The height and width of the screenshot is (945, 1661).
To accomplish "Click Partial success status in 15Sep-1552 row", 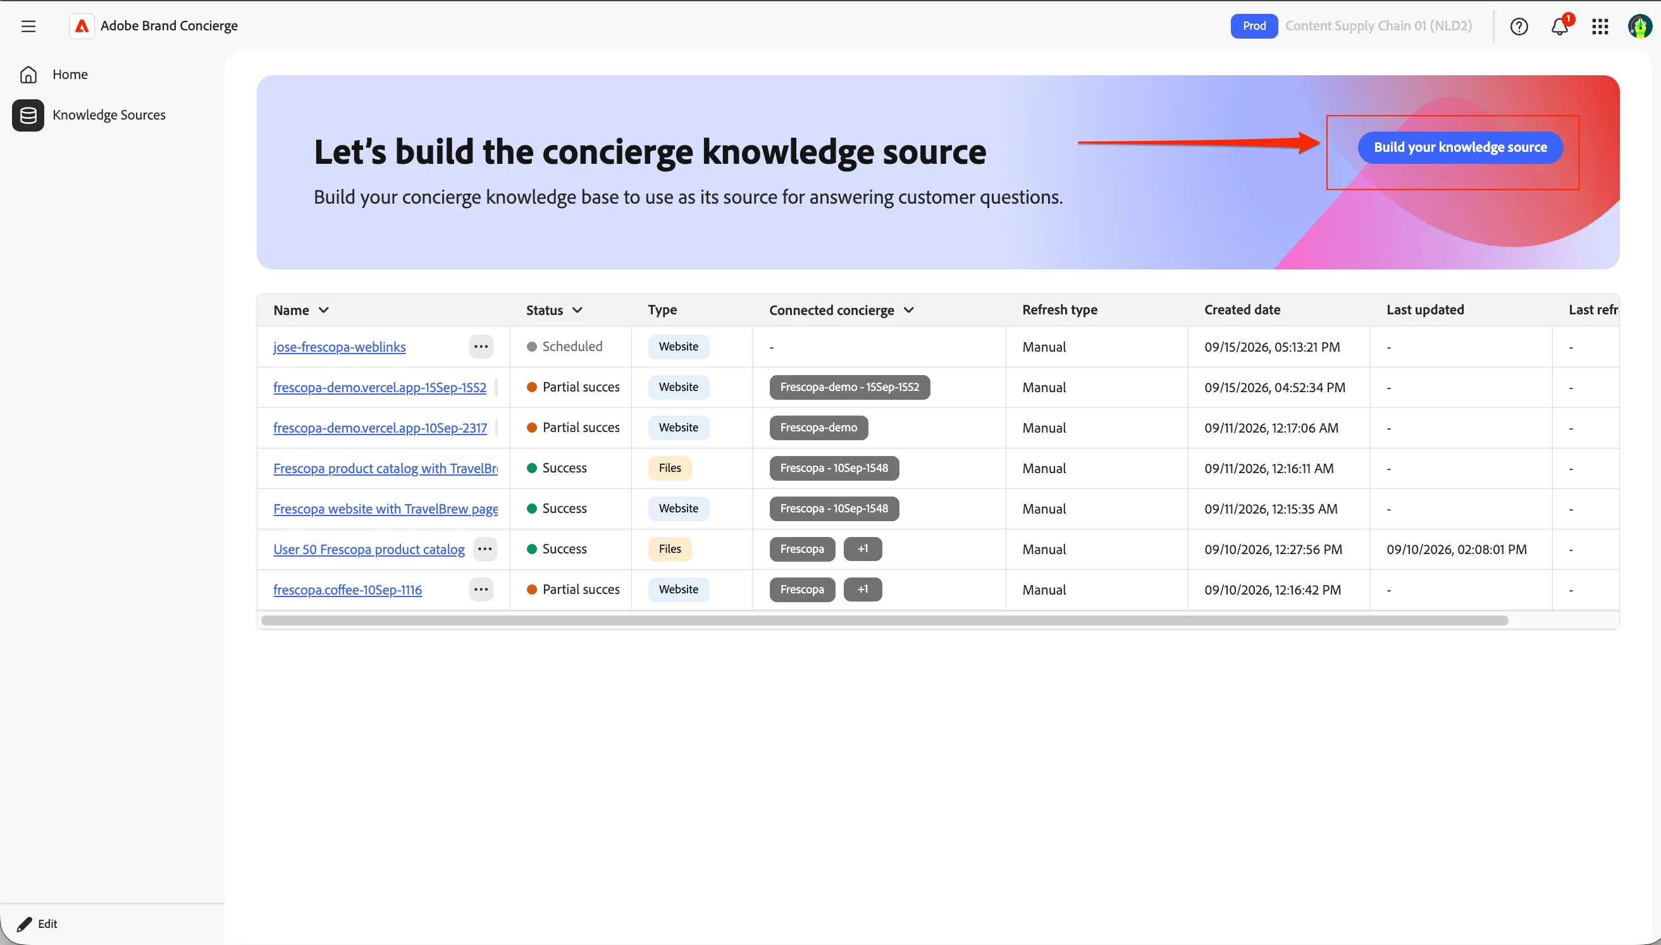I will coord(574,388).
